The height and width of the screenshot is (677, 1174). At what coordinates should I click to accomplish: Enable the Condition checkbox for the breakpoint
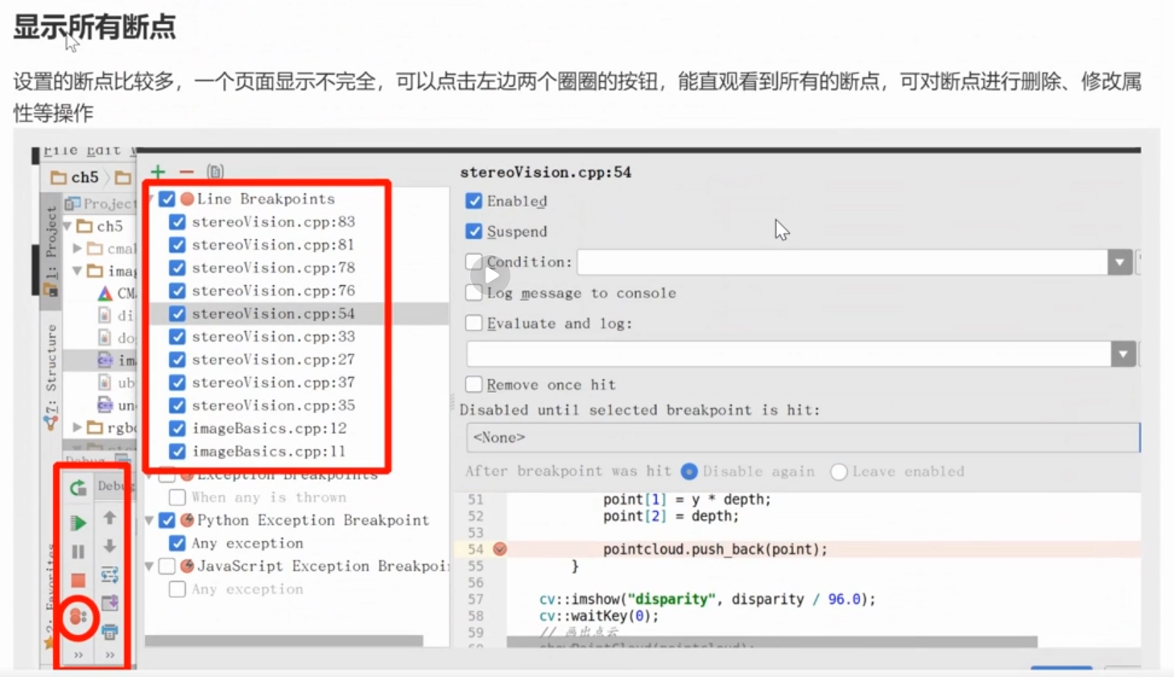click(473, 261)
